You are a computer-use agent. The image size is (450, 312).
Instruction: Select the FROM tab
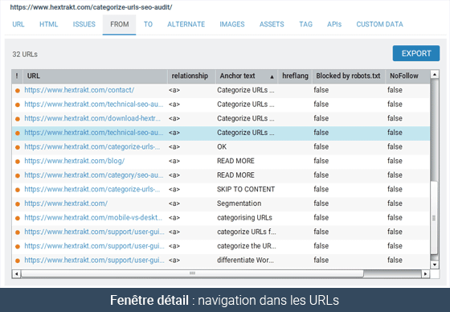(120, 24)
